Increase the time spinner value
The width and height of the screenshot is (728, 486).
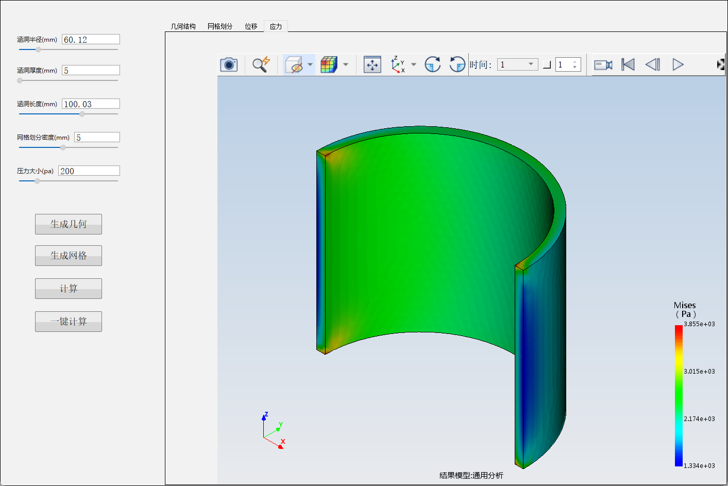(x=575, y=62)
